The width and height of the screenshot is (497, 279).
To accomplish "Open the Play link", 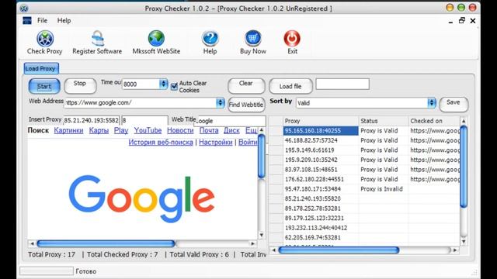I will click(121, 130).
